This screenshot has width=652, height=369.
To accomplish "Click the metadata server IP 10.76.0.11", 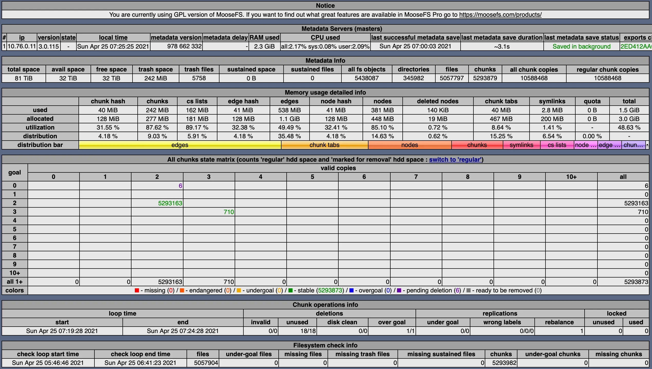I will (x=22, y=47).
